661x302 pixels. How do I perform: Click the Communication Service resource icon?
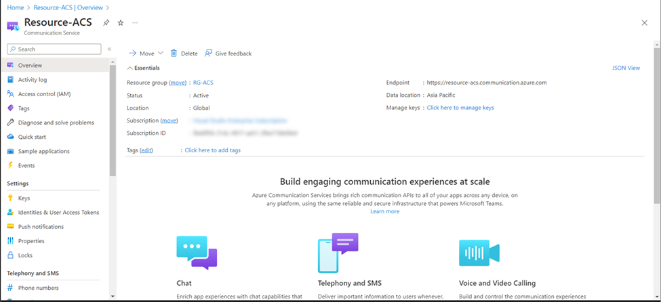coord(13,26)
